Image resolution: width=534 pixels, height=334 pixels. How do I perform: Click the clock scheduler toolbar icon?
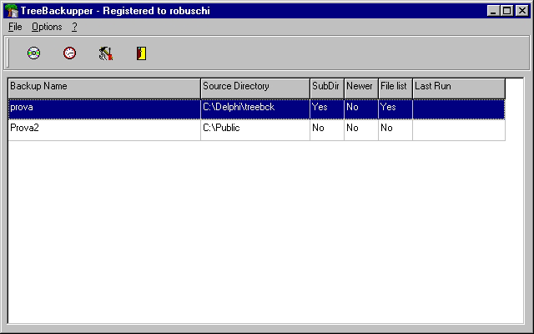pos(69,53)
